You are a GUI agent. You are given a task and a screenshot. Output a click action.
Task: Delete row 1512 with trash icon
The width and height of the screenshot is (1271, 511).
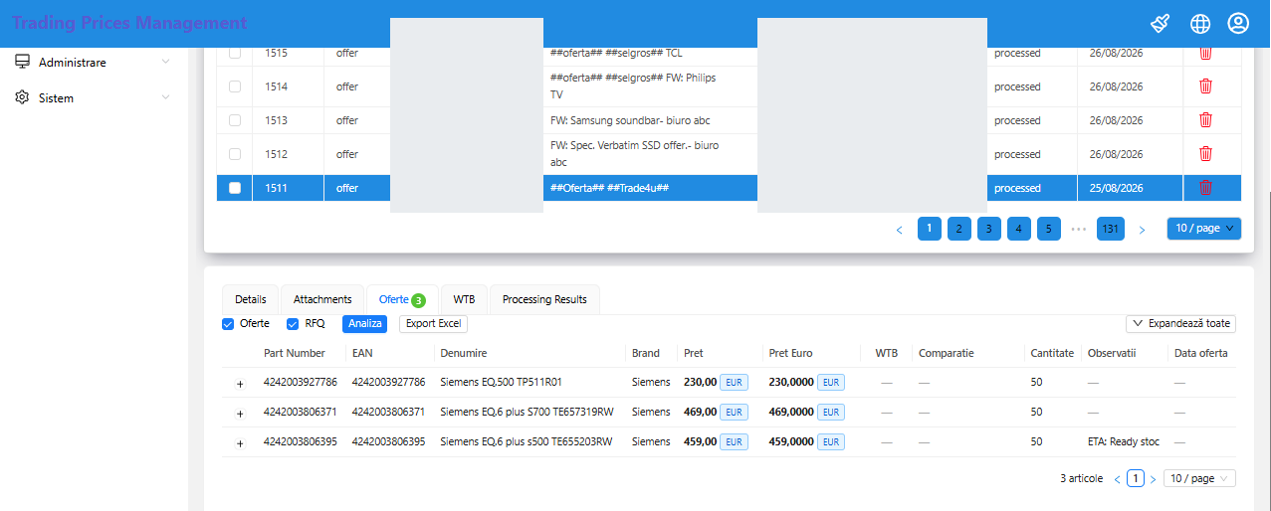pos(1205,153)
